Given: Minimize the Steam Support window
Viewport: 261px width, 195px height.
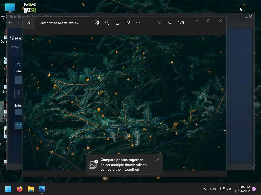Looking at the screenshot, I should [246, 17].
